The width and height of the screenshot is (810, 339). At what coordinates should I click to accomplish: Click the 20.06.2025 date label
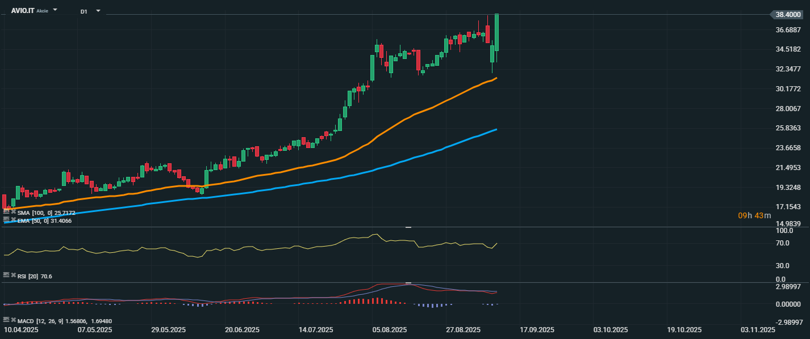[x=242, y=329]
